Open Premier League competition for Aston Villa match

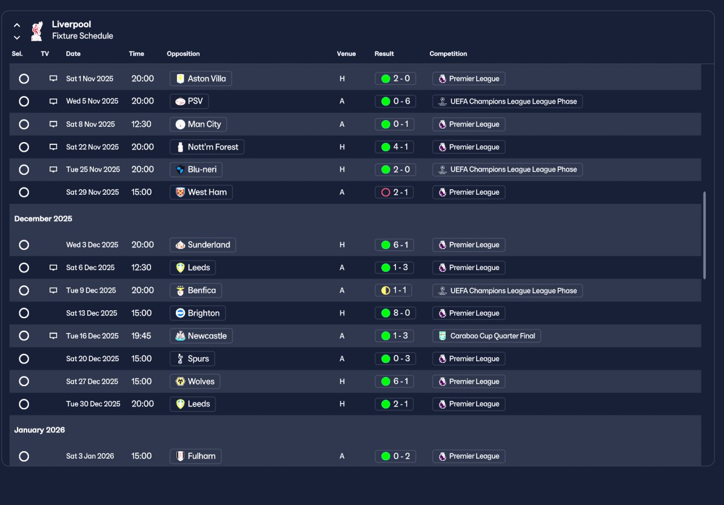pyautogui.click(x=469, y=79)
